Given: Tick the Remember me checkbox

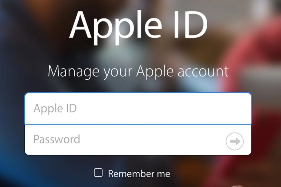Looking at the screenshot, I should pyautogui.click(x=98, y=172).
